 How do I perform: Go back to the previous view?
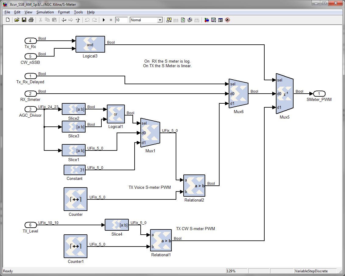point(63,20)
